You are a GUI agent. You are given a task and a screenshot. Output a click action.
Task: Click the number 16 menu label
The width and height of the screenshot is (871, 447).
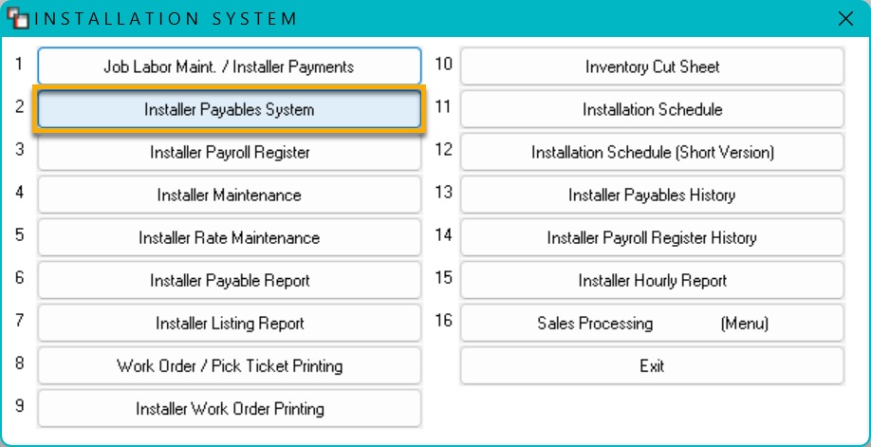[x=443, y=320]
